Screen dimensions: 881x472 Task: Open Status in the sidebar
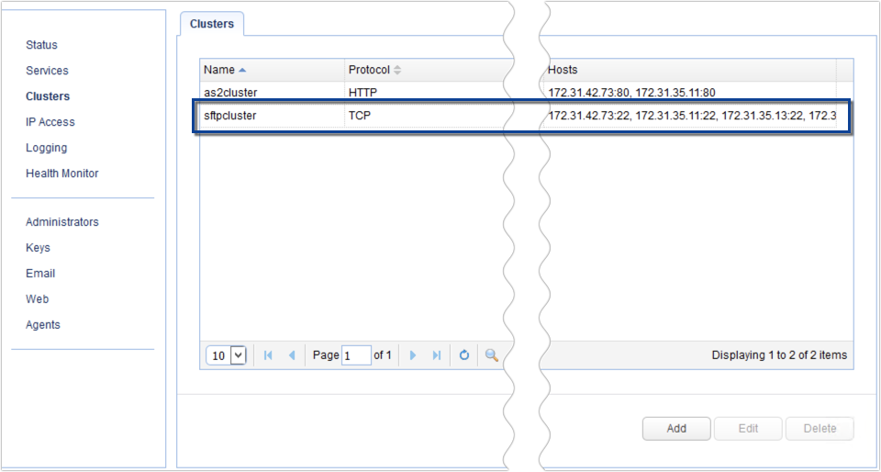(41, 45)
